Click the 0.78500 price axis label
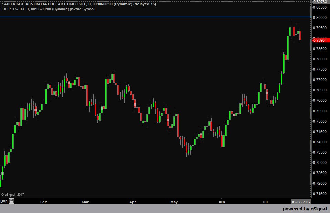This screenshot has height=213, width=330. tap(320, 49)
